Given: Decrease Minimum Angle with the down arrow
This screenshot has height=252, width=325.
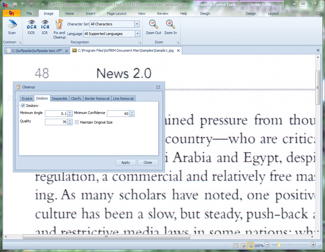Looking at the screenshot, I should [x=70, y=115].
